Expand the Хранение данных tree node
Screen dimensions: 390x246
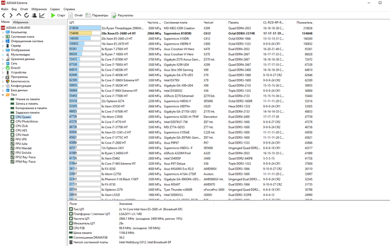pyautogui.click(x=3, y=59)
